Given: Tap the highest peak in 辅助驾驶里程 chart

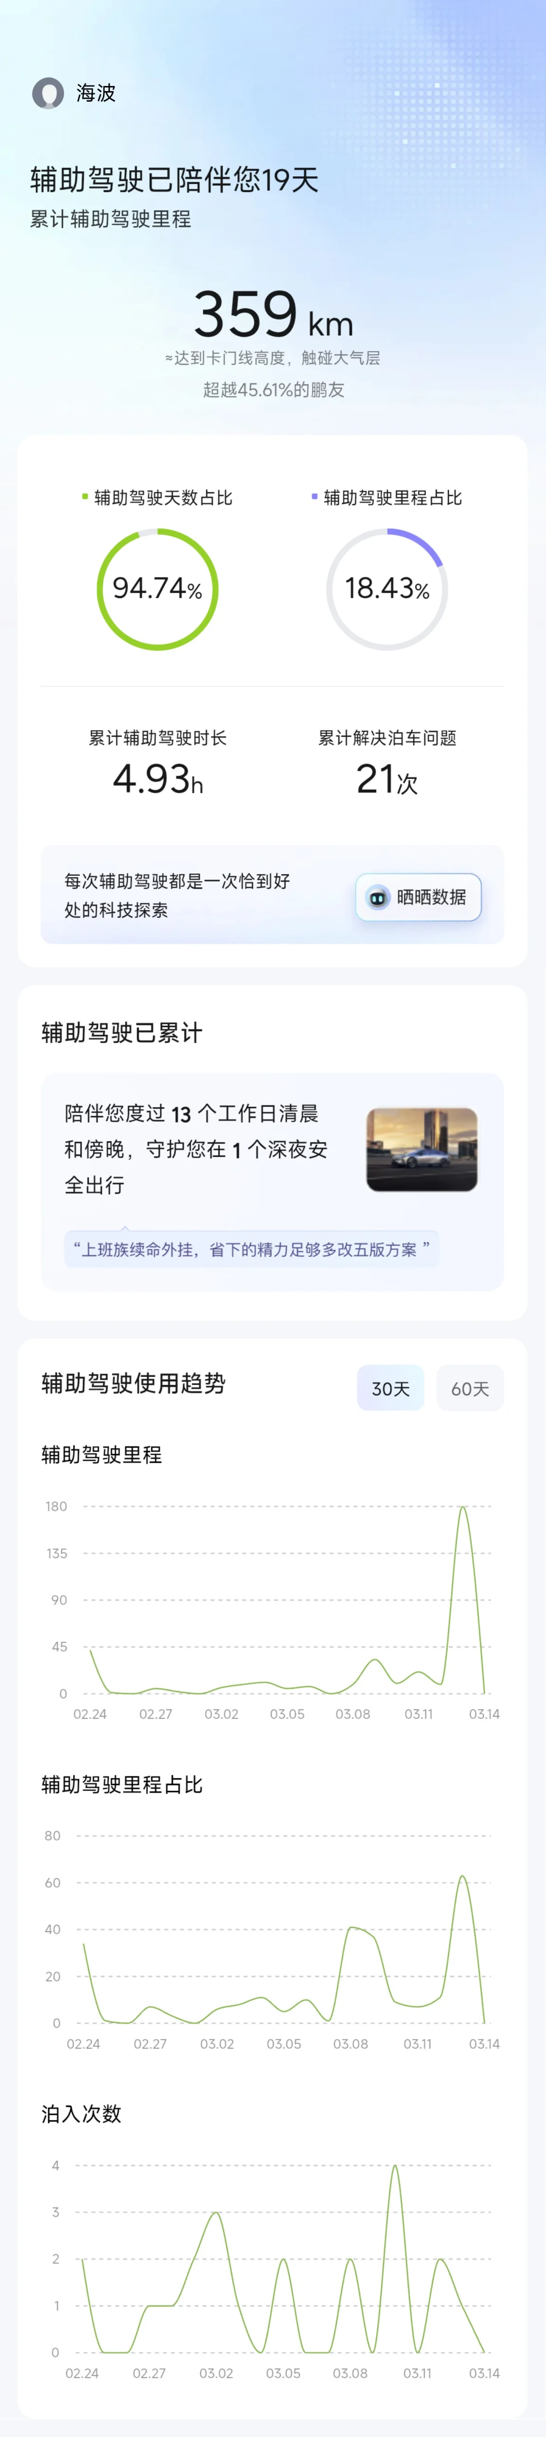Looking at the screenshot, I should (462, 1507).
